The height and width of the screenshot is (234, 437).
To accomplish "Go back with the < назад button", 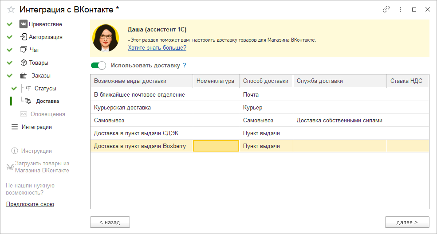I will coord(110,222).
